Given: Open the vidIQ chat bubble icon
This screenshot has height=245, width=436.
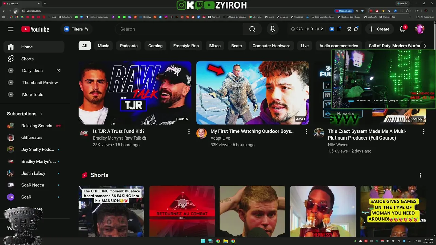Looking at the screenshot, I should tap(356, 29).
